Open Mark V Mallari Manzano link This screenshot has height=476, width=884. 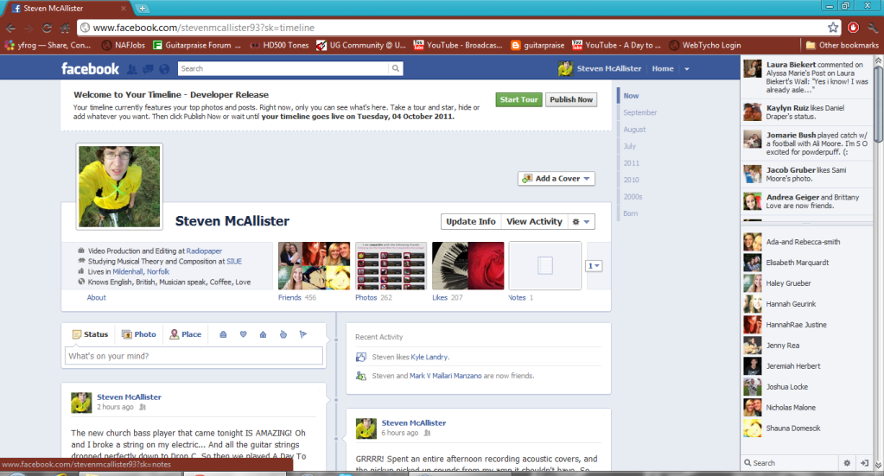[445, 376]
